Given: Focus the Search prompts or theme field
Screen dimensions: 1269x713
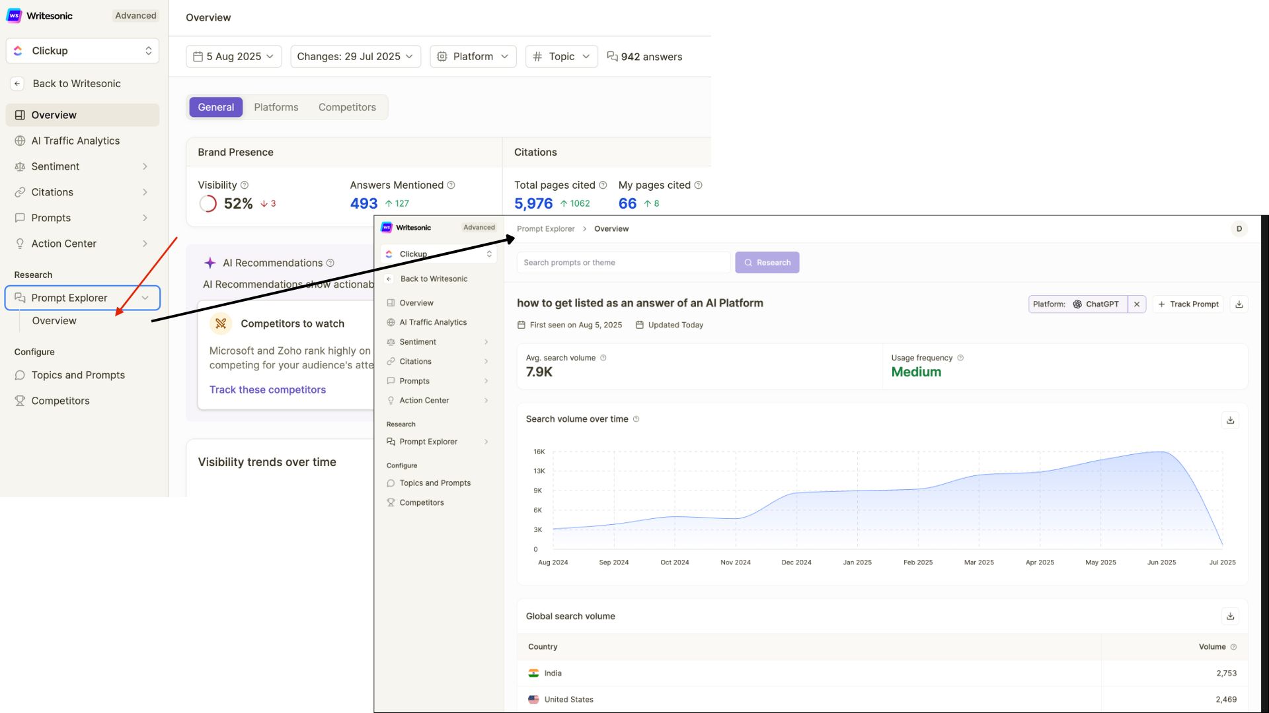Looking at the screenshot, I should tap(623, 263).
